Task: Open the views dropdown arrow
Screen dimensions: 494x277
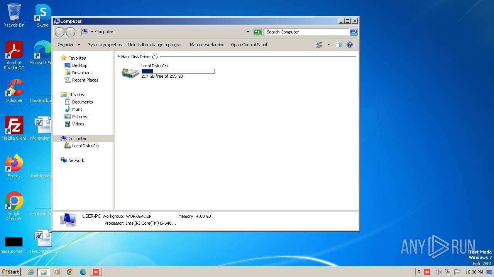Action: click(x=328, y=45)
